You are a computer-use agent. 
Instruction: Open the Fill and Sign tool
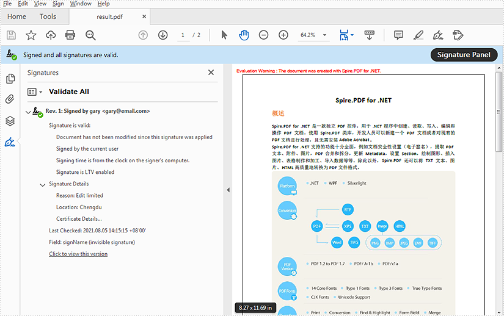coord(438,35)
